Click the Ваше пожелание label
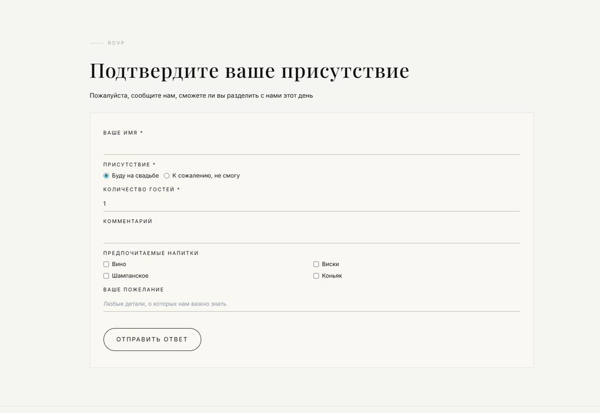600x413 pixels. point(134,290)
